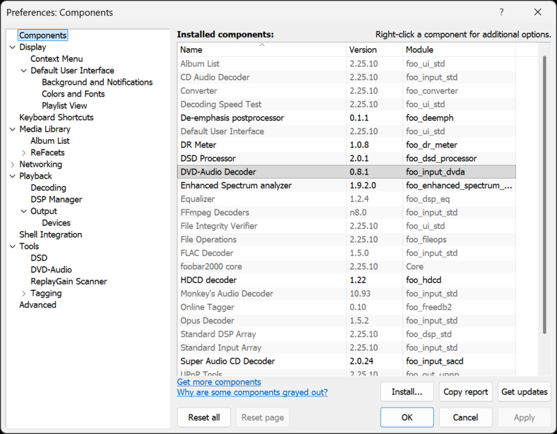Open Colors and Fonts page
The image size is (557, 434).
73,94
